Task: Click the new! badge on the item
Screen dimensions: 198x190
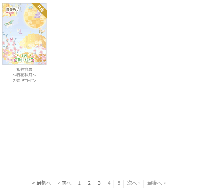Action: (13, 9)
